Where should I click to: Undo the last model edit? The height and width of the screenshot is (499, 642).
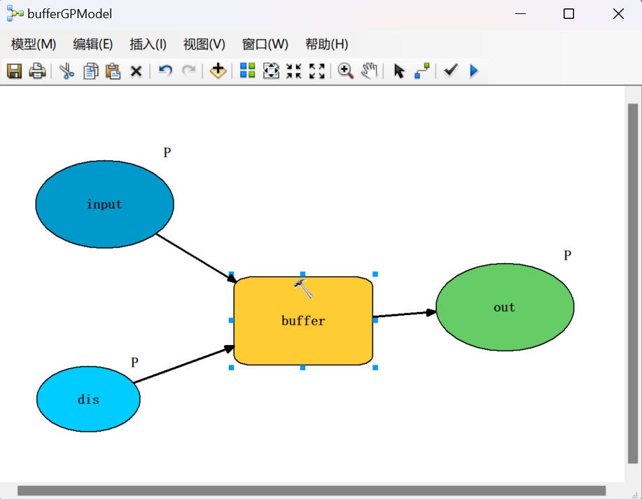[x=166, y=71]
